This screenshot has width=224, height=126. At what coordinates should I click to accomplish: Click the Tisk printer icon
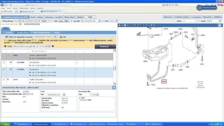(61, 37)
